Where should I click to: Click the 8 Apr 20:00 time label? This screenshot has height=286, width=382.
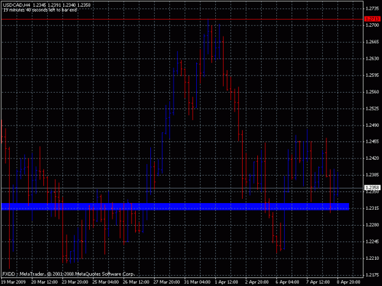[348, 282]
